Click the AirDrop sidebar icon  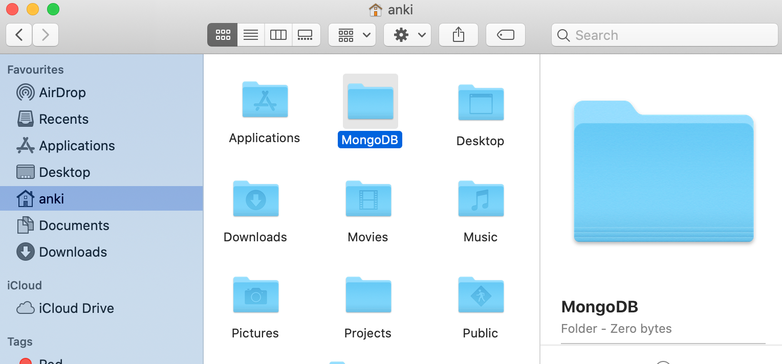coord(26,93)
